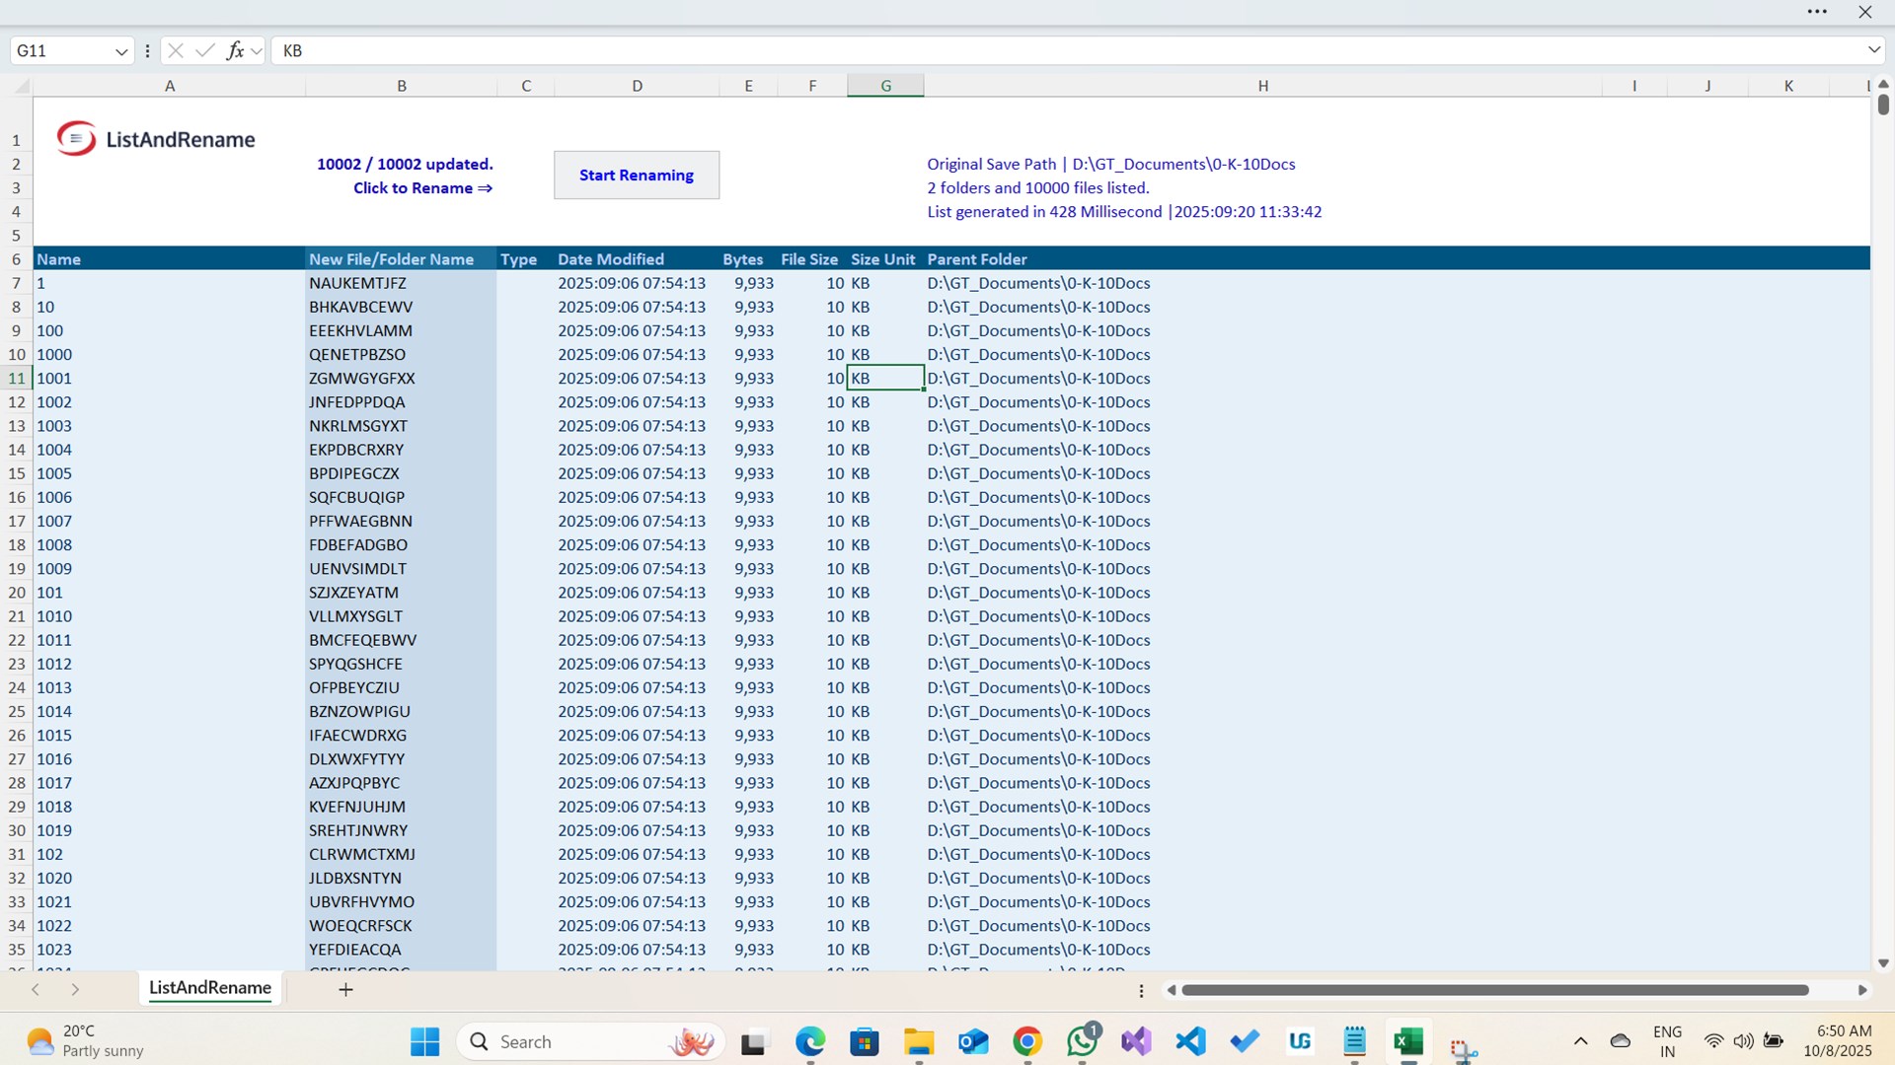Open the weather widget showing 20°C

coord(86,1041)
